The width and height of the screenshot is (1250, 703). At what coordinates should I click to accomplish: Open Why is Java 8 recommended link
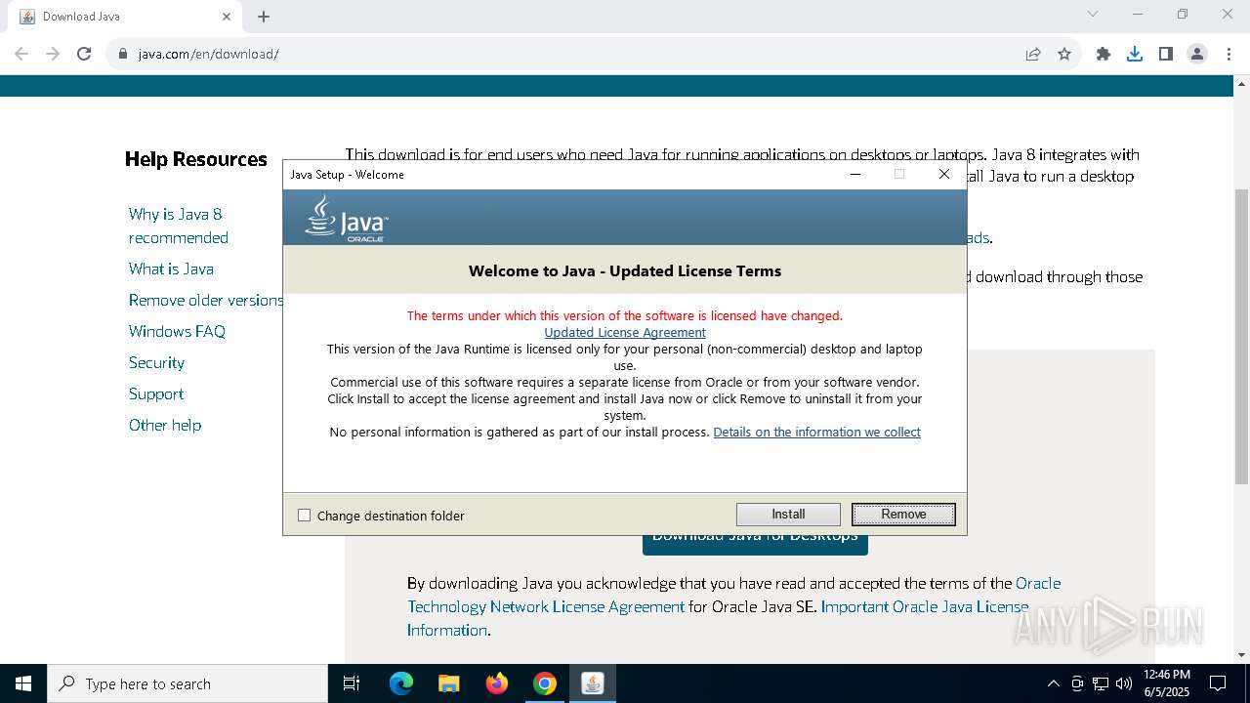tap(179, 226)
